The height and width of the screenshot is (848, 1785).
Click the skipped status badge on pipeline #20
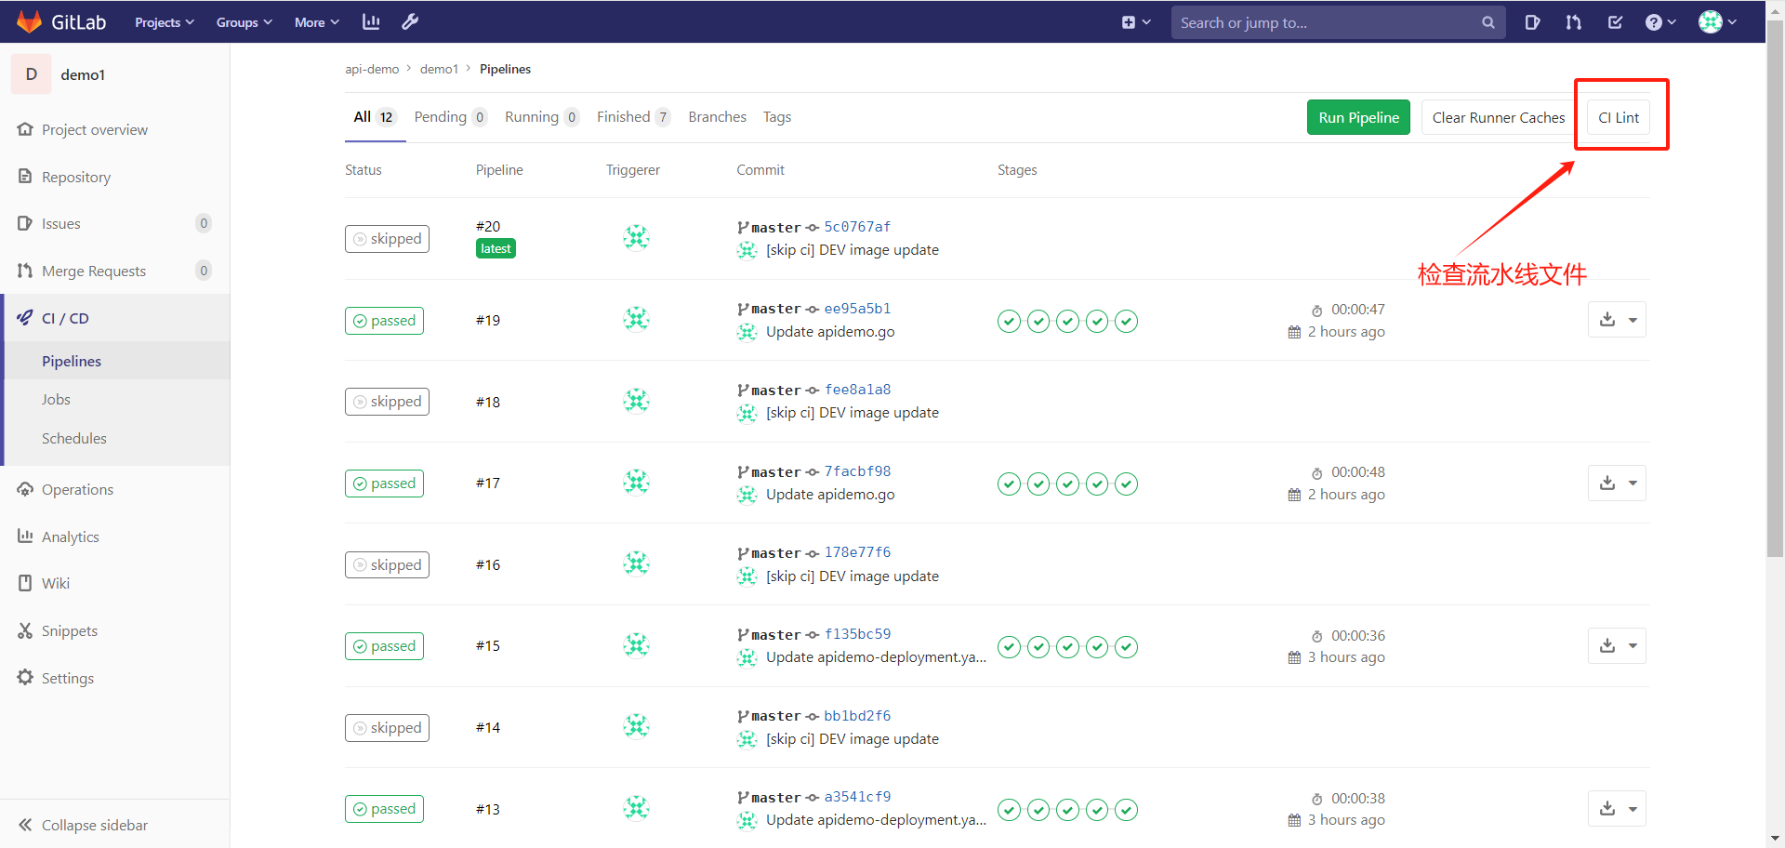387,238
